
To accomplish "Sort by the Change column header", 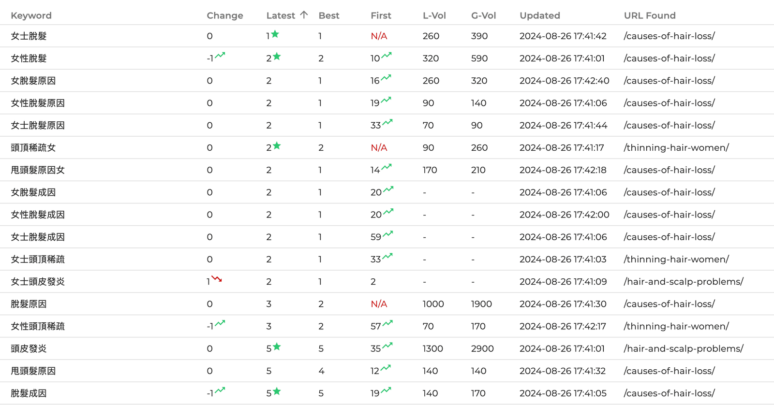I will (224, 15).
